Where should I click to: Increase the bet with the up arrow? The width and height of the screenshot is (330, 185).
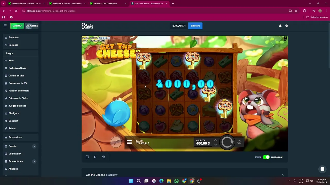216,140
